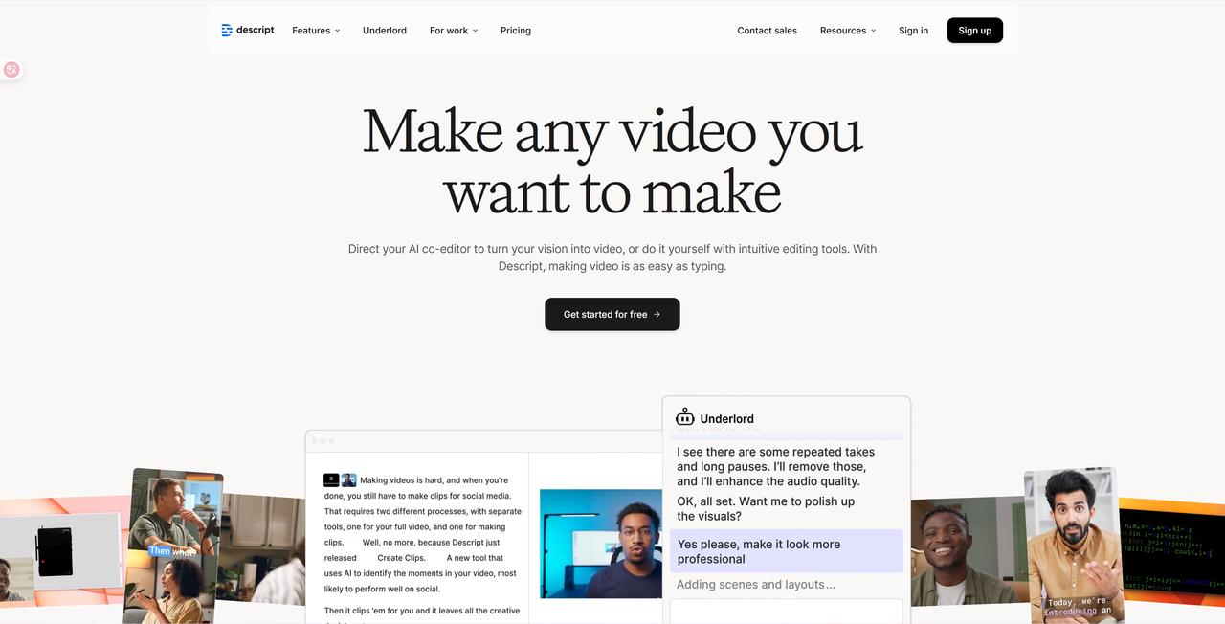Open the Contact sales link
This screenshot has width=1225, height=624.
[768, 31]
